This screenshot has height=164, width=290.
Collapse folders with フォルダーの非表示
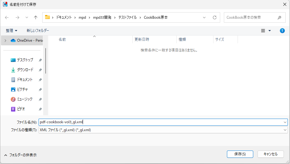pos(20,155)
